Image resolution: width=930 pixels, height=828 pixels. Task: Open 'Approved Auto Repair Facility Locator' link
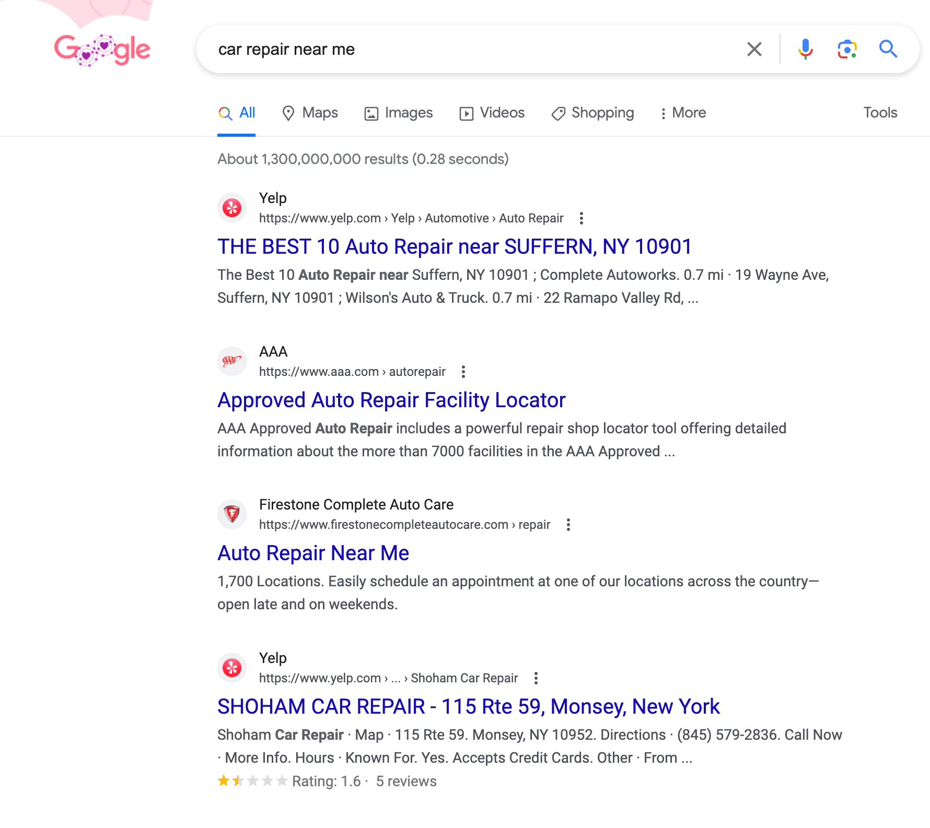pyautogui.click(x=391, y=400)
